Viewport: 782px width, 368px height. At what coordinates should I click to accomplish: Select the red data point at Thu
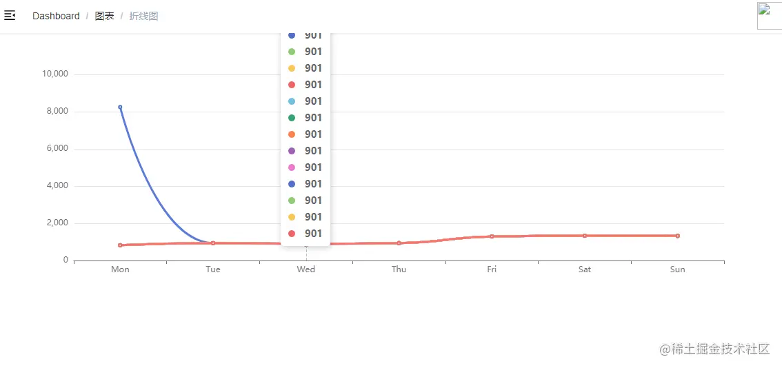point(399,243)
